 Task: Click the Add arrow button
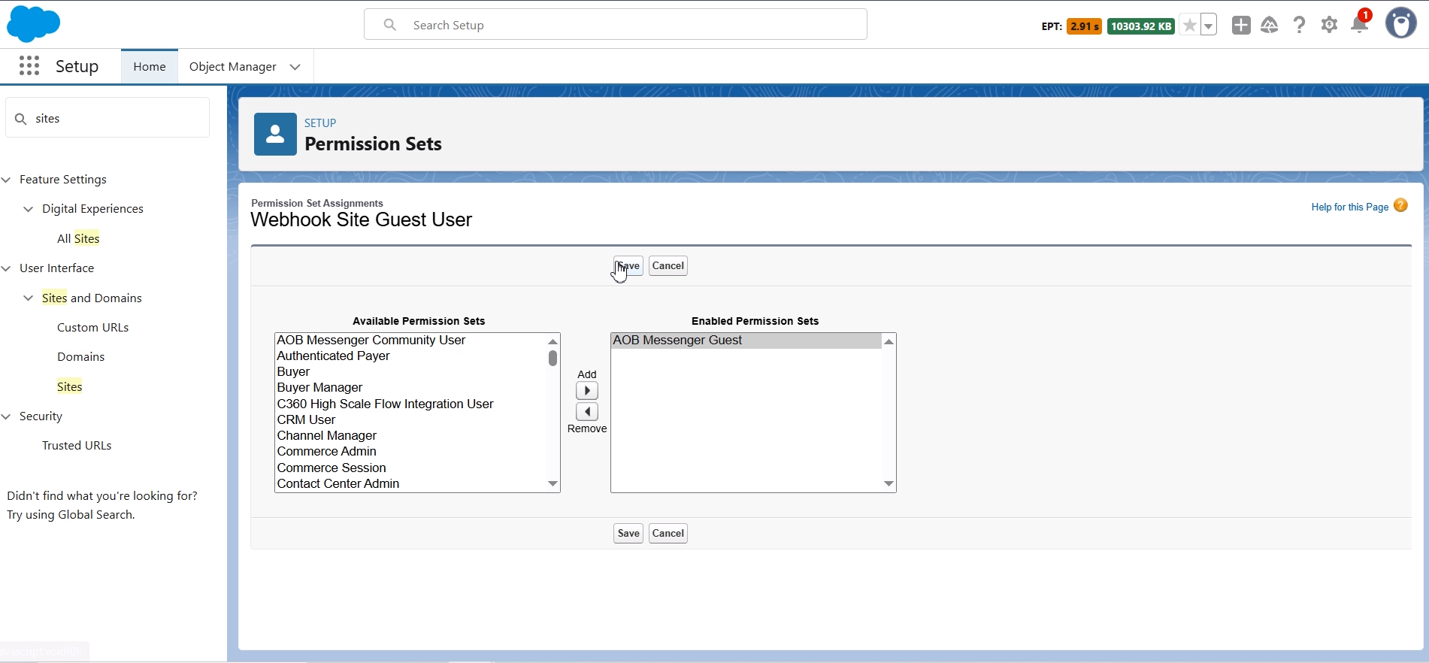pos(587,391)
